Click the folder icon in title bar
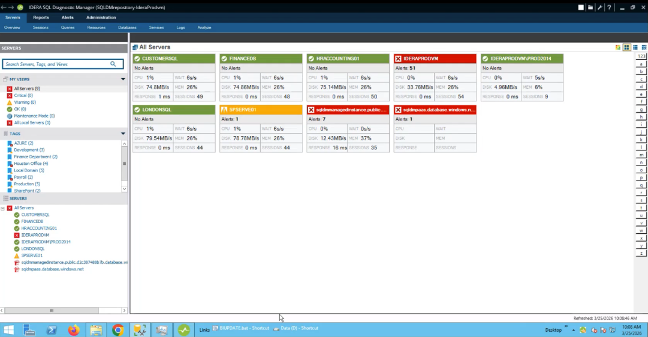 (x=590, y=7)
